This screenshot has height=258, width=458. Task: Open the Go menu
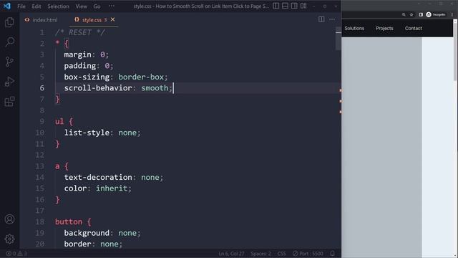coord(97,6)
